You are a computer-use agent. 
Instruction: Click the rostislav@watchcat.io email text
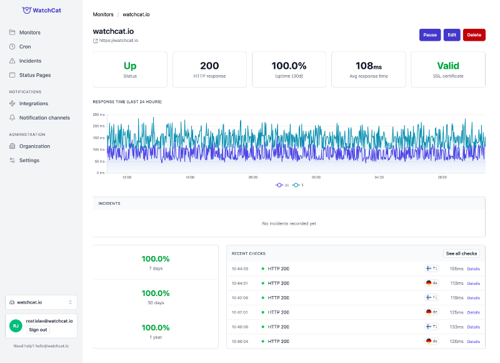tap(49, 321)
